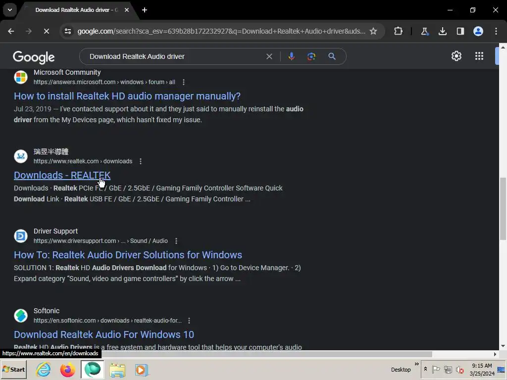Viewport: 507px width, 380px height.
Task: Click the driversupport.com breadcrumb URL
Action: (x=101, y=241)
